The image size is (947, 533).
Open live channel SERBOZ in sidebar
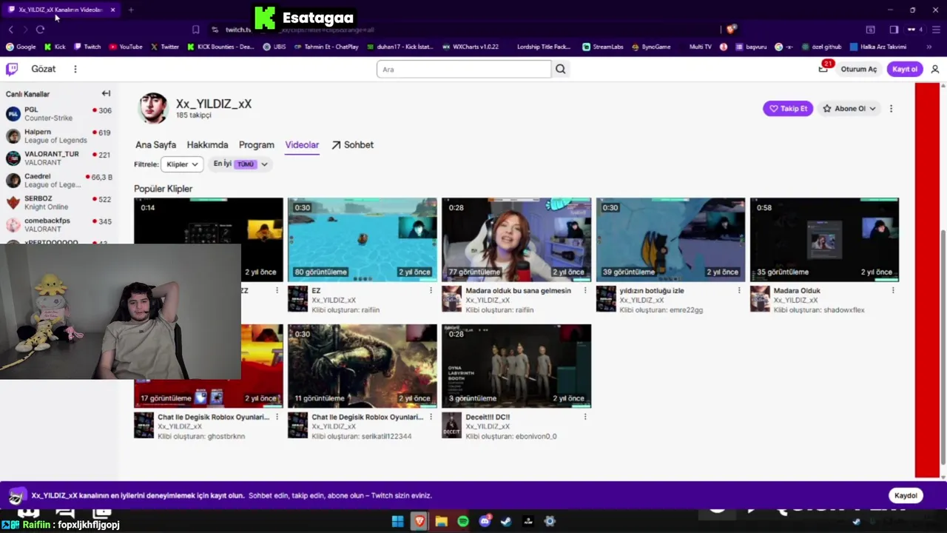click(x=59, y=203)
